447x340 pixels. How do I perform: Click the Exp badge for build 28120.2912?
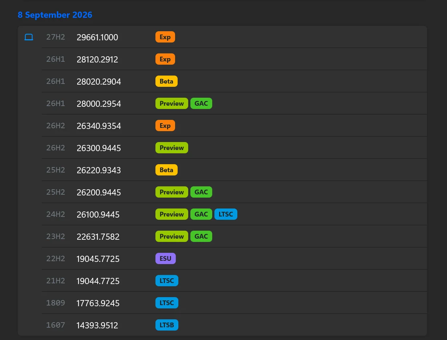[x=165, y=59]
